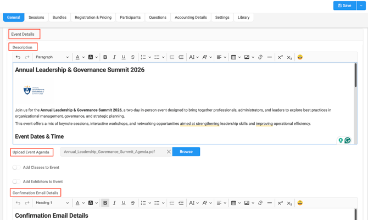
Task: Enable Add Exhibitors to Event switch
Action: pos(16,182)
